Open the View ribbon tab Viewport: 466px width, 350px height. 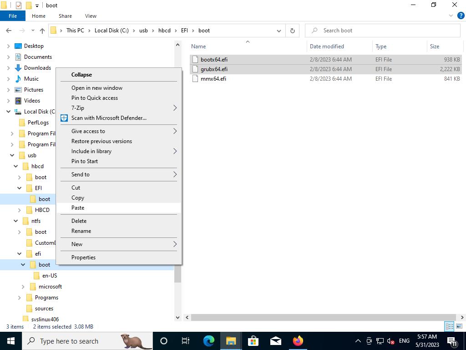click(91, 16)
